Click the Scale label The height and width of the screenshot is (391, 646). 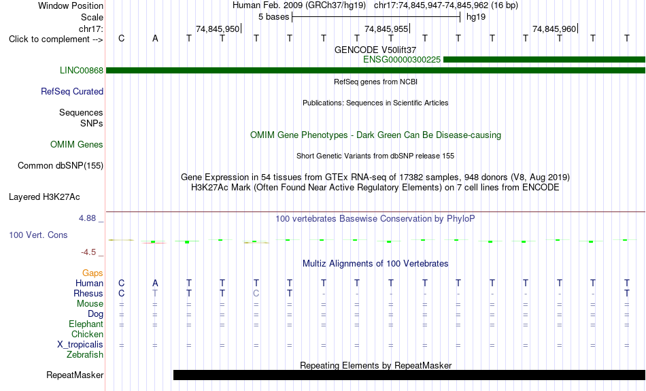92,17
